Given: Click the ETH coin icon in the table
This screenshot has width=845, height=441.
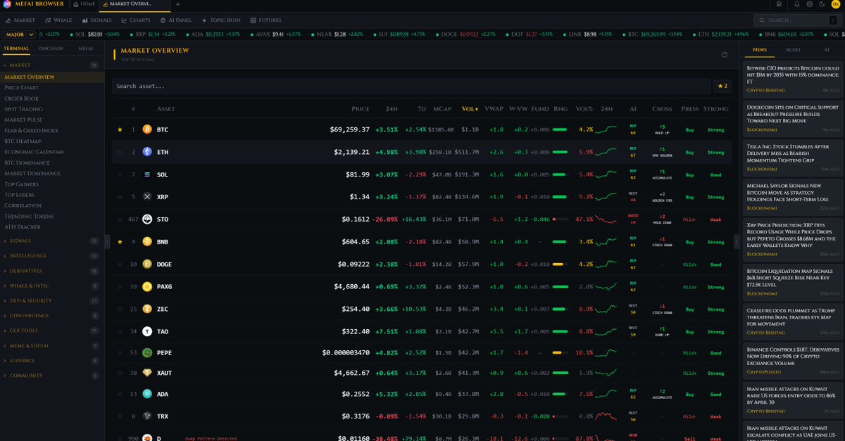Looking at the screenshot, I should coord(147,152).
